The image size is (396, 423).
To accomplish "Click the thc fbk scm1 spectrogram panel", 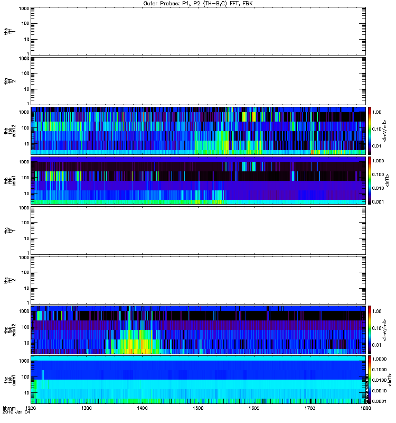I will tap(198, 380).
